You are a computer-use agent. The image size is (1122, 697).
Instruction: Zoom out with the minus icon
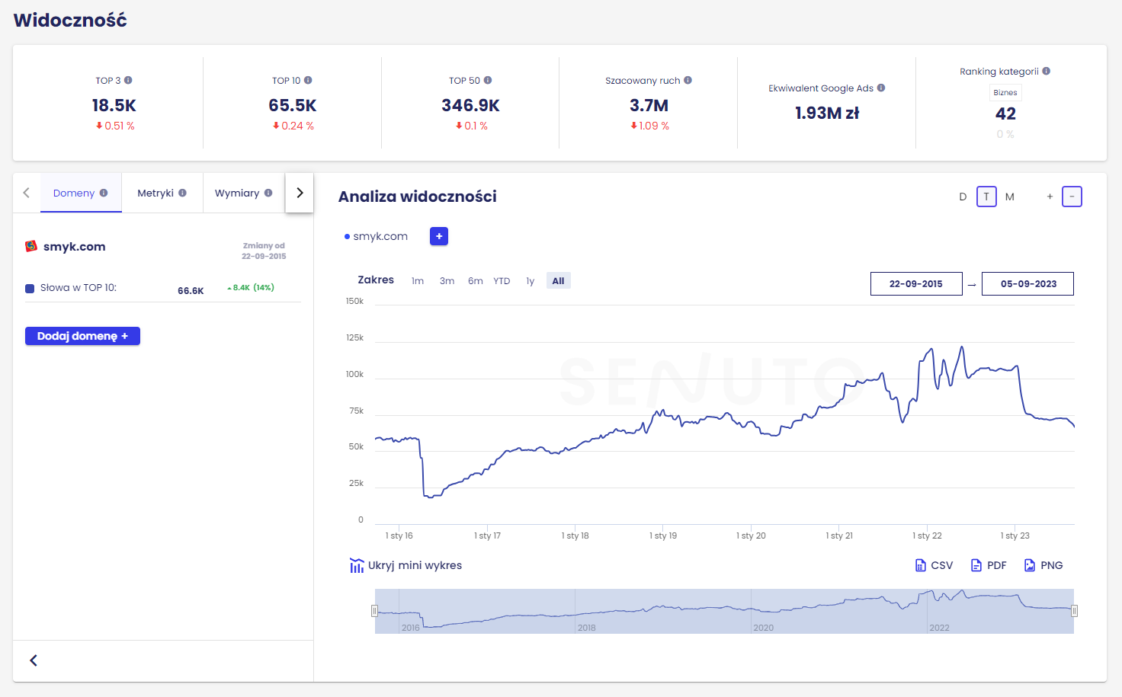[1072, 197]
